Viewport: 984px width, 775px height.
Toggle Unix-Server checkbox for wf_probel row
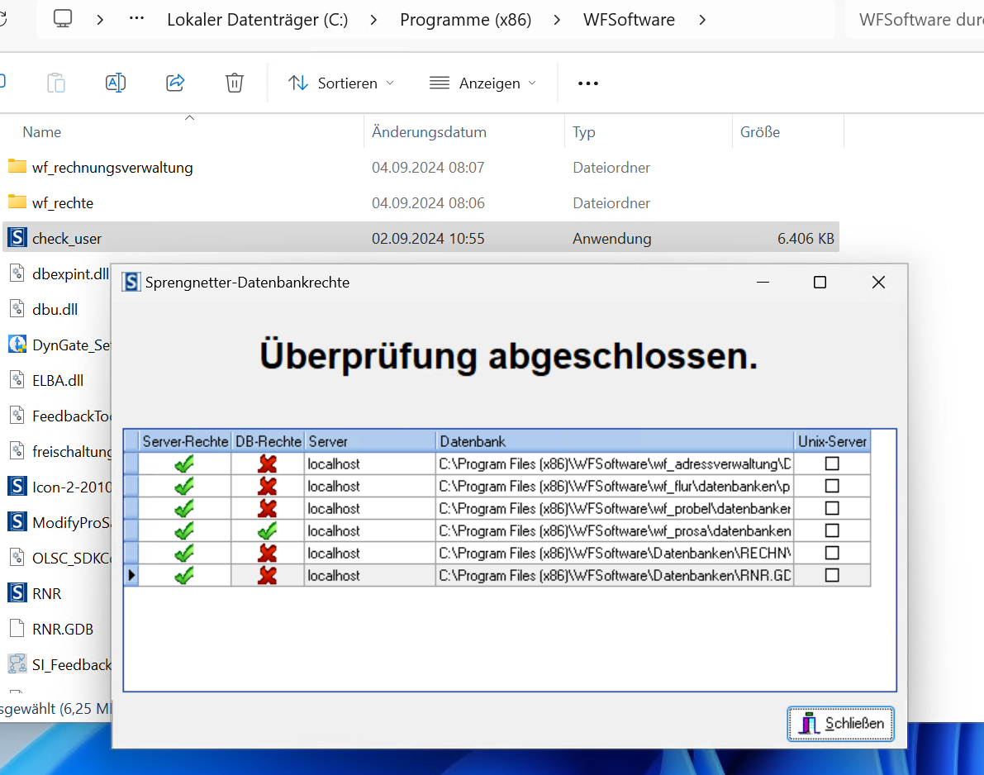point(832,508)
